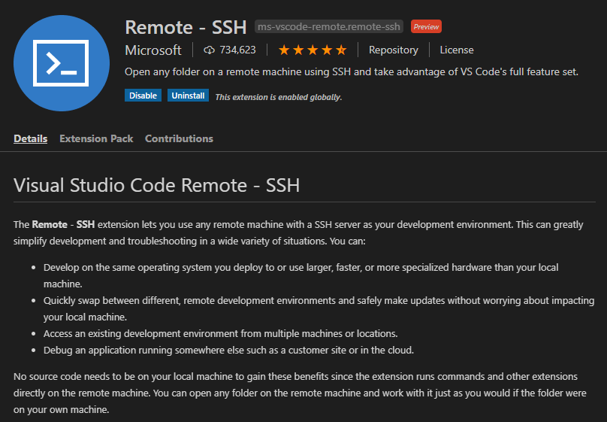Viewport: 607px width, 422px height.
Task: Open the License link
Action: coord(457,50)
